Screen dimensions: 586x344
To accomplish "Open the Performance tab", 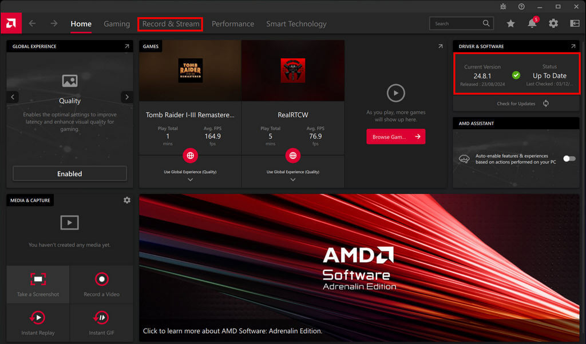I will coord(232,24).
